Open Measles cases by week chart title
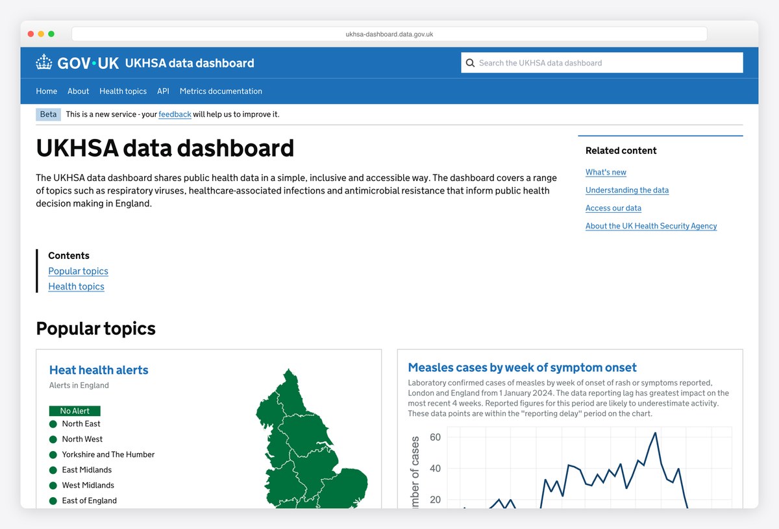This screenshot has width=779, height=529. [x=522, y=367]
